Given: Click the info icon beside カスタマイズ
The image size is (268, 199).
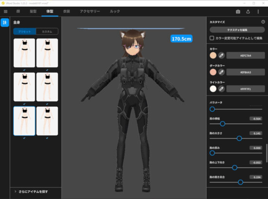Looking at the screenshot, I should click(x=263, y=22).
